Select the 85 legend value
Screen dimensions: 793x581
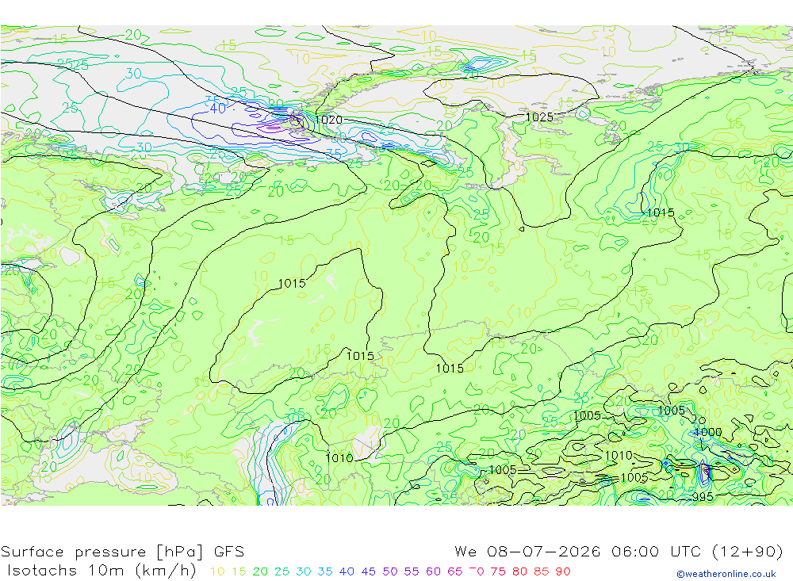click(541, 571)
